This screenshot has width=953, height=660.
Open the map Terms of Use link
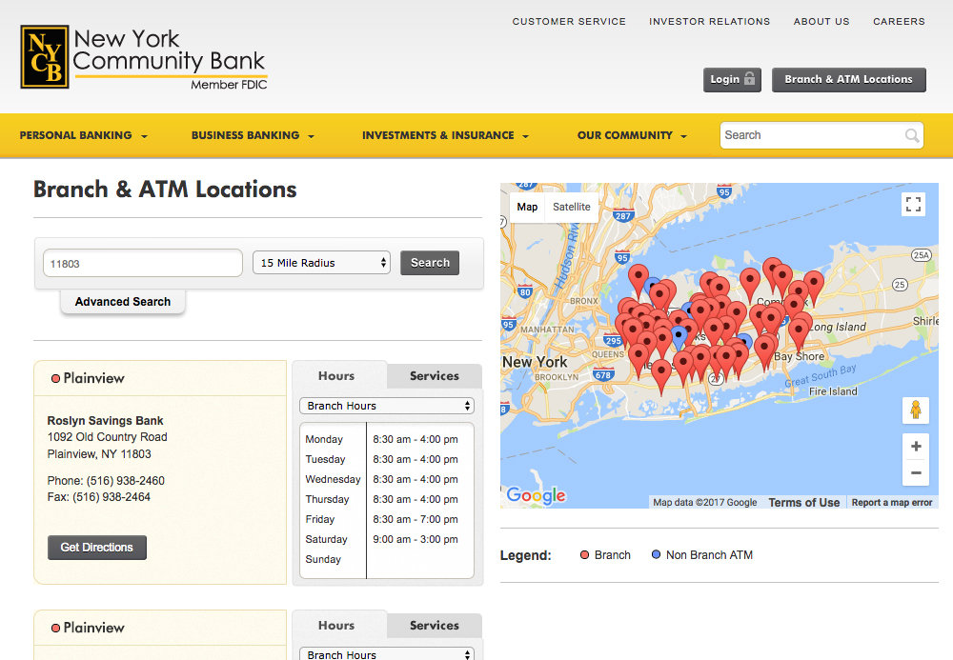[803, 503]
